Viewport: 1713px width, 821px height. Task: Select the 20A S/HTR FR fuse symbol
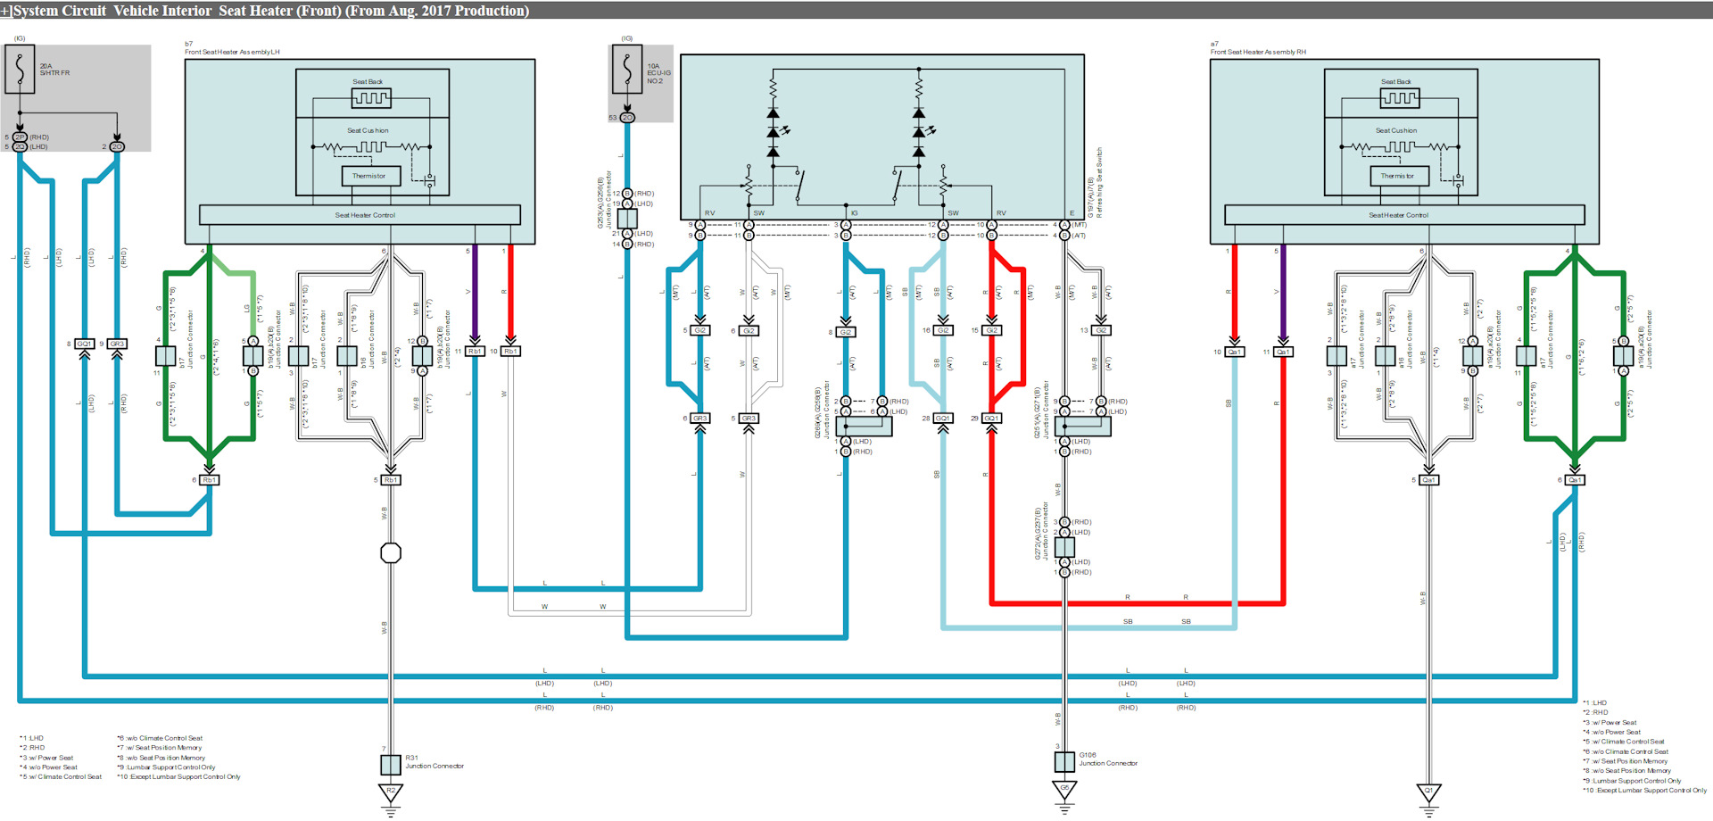(x=20, y=70)
